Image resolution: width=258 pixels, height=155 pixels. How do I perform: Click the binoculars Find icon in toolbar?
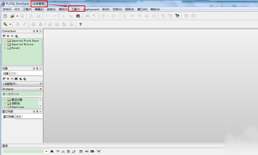pyautogui.click(x=87, y=16)
